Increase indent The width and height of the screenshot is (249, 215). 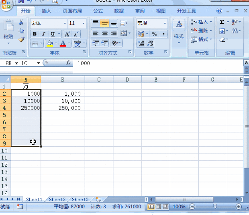[x=104, y=43]
